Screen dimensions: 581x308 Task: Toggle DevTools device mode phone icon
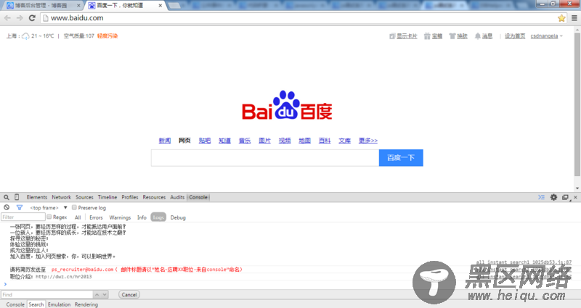pyautogui.click(x=17, y=197)
